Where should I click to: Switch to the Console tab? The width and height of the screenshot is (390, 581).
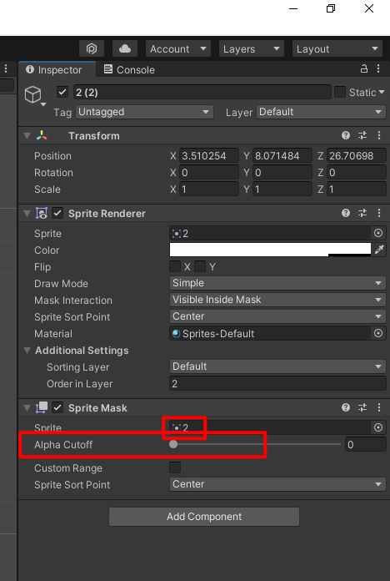pyautogui.click(x=129, y=69)
